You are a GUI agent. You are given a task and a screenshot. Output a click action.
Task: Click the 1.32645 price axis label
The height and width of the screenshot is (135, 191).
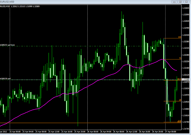(186, 8)
